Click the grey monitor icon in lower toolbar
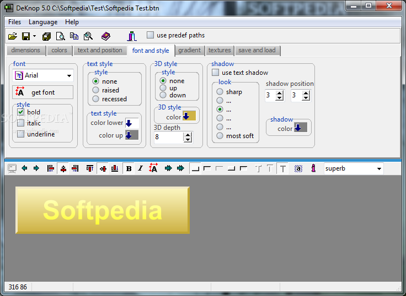This screenshot has width=406, height=296. pyautogui.click(x=12, y=169)
